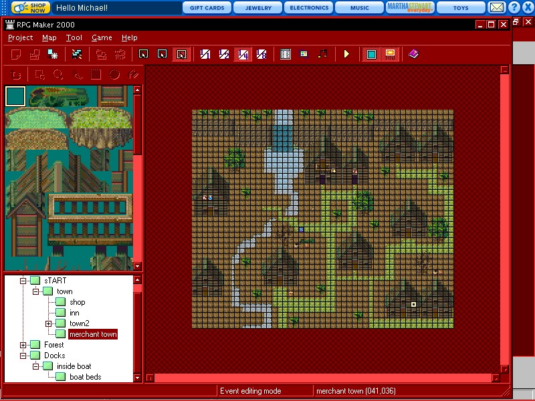This screenshot has width=535, height=401.
Task: Click the envelope mail icon
Action: pyautogui.click(x=496, y=7)
